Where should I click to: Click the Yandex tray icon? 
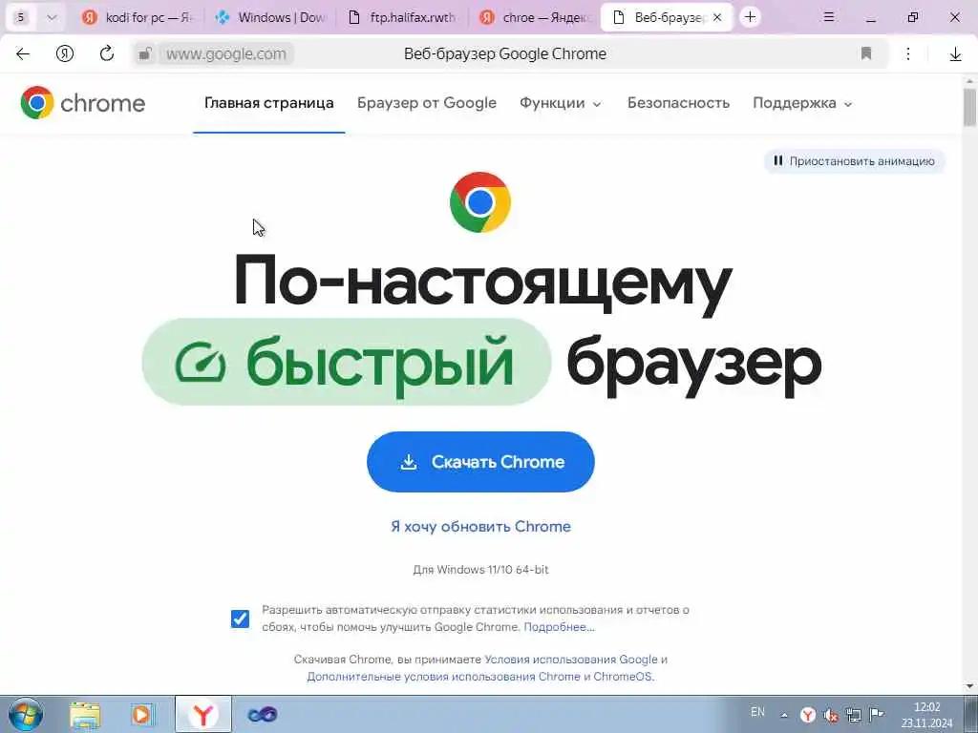(x=808, y=715)
